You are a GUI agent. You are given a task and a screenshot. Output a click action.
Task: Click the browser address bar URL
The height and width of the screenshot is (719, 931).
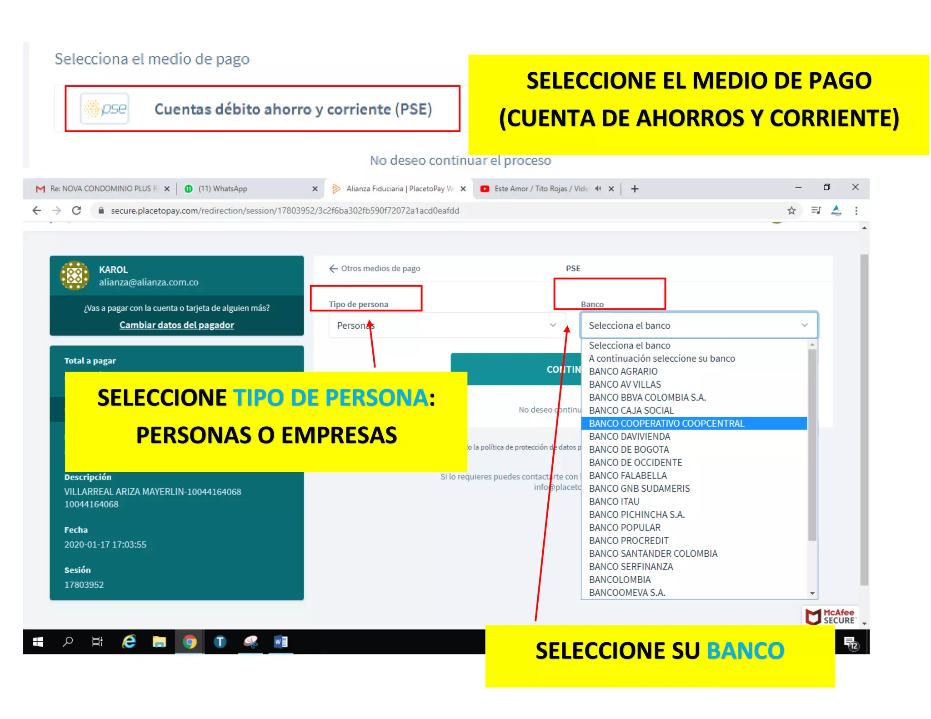pyautogui.click(x=285, y=210)
